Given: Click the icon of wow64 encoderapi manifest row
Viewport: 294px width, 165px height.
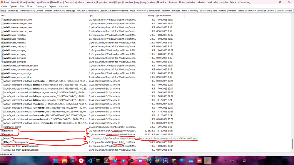Looking at the screenshot, I should click(2, 104).
